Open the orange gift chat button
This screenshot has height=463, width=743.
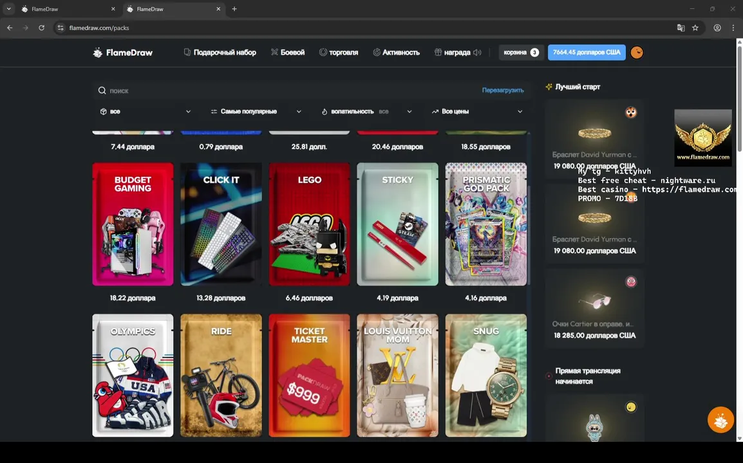click(x=720, y=419)
